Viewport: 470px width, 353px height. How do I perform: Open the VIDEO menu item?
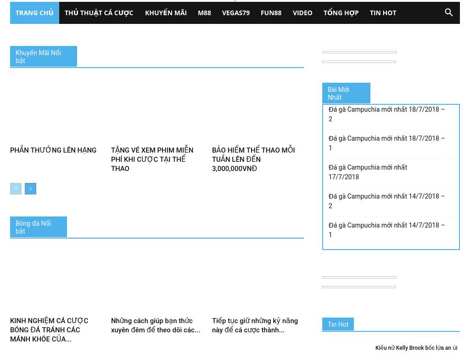302,13
